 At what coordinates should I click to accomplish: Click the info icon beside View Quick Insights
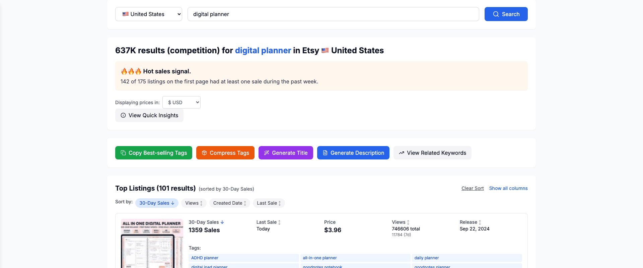pos(123,115)
